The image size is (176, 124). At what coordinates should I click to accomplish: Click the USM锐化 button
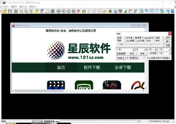[x=121, y=58]
